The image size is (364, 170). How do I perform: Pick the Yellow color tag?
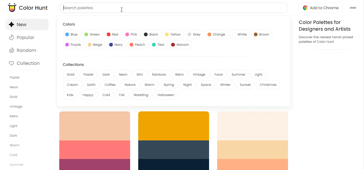(x=173, y=34)
